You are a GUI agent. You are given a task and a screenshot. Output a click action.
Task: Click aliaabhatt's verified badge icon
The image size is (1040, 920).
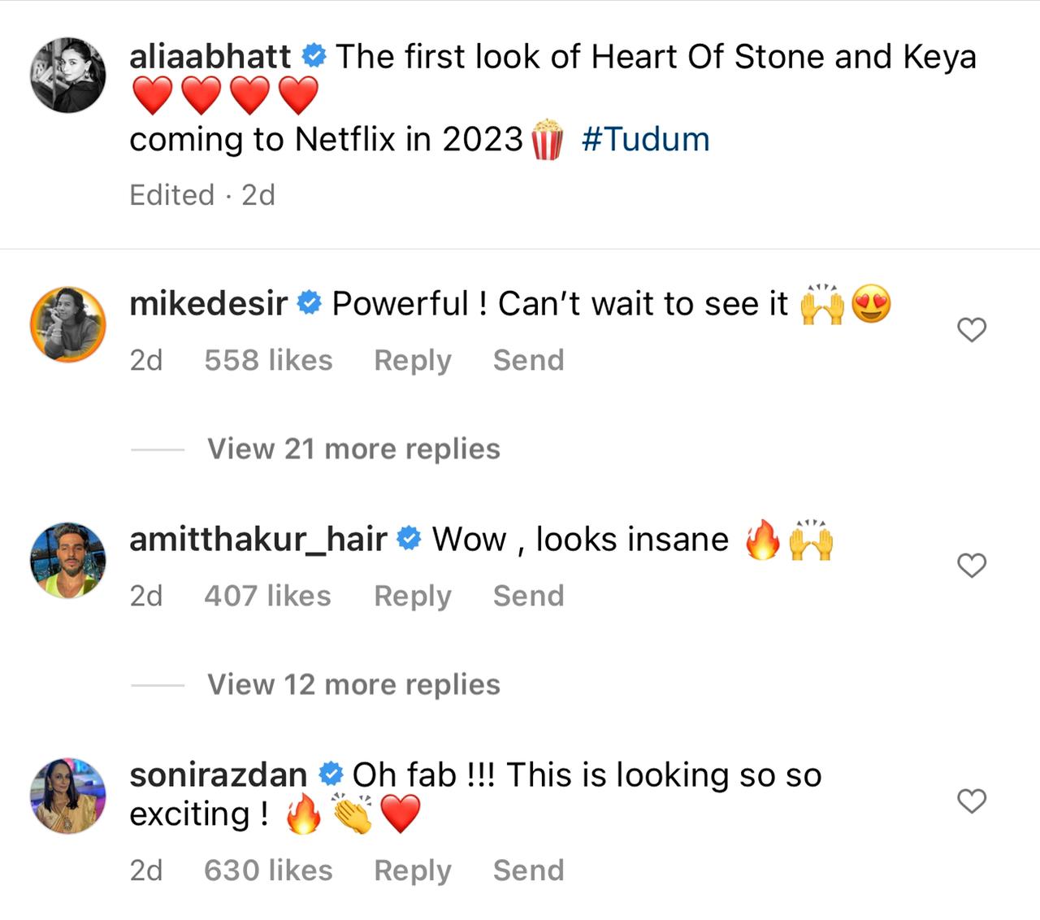pos(314,57)
